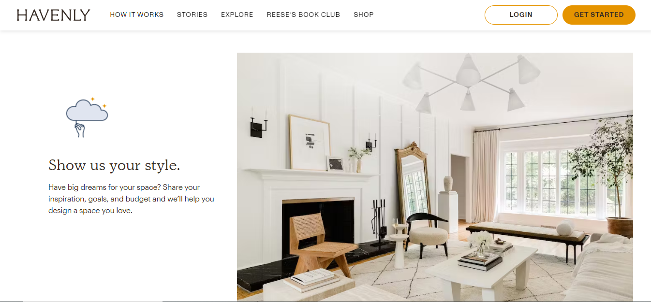Visit the Reese's Book Club link
The width and height of the screenshot is (651, 302).
point(303,15)
